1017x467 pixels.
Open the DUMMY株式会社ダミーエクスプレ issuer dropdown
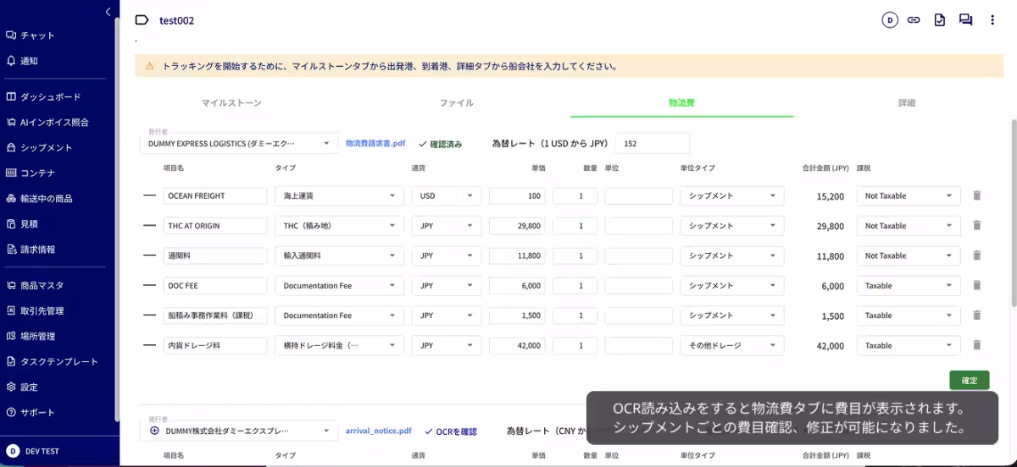(x=239, y=431)
